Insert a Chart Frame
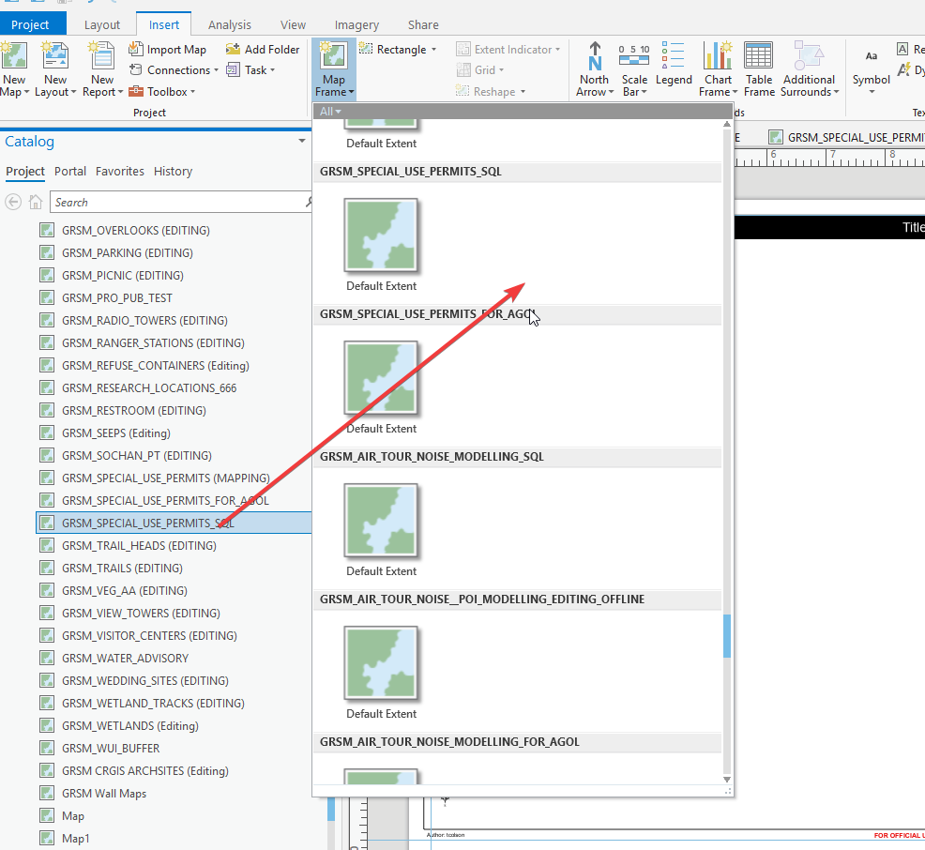Screen dimensions: 925x850 click(x=718, y=69)
